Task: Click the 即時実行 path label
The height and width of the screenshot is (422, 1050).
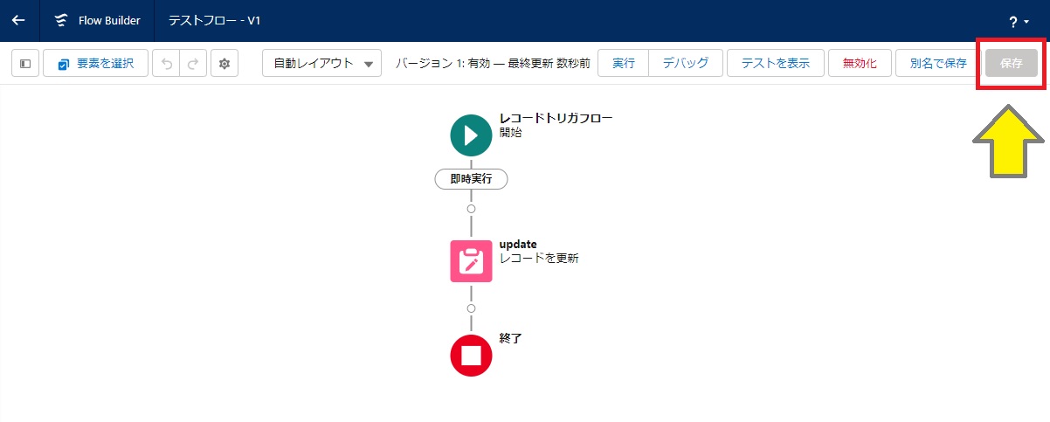Action: pyautogui.click(x=471, y=178)
